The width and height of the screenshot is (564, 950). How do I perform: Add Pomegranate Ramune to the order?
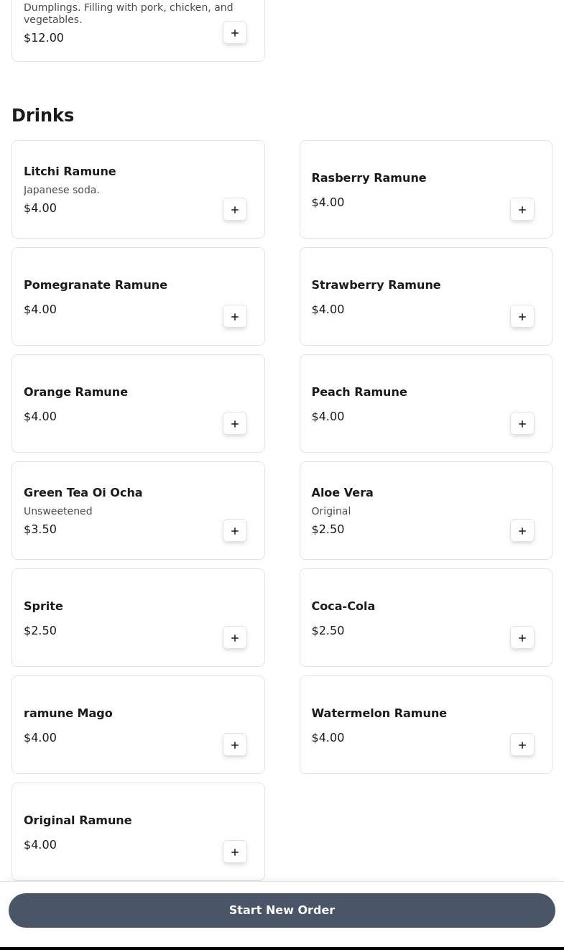(x=235, y=317)
